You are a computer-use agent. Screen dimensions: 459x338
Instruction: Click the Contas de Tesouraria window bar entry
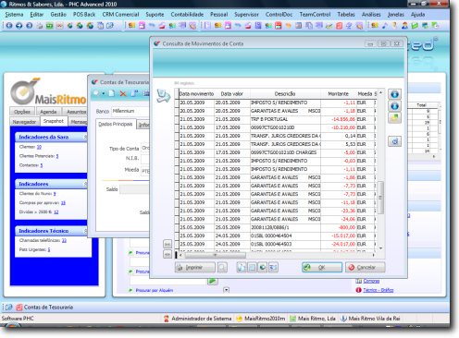44,308
